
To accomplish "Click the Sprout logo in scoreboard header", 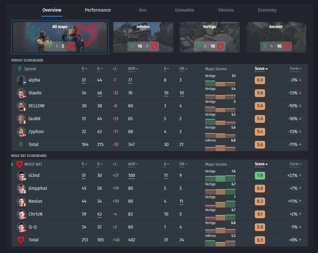I will coord(20,69).
